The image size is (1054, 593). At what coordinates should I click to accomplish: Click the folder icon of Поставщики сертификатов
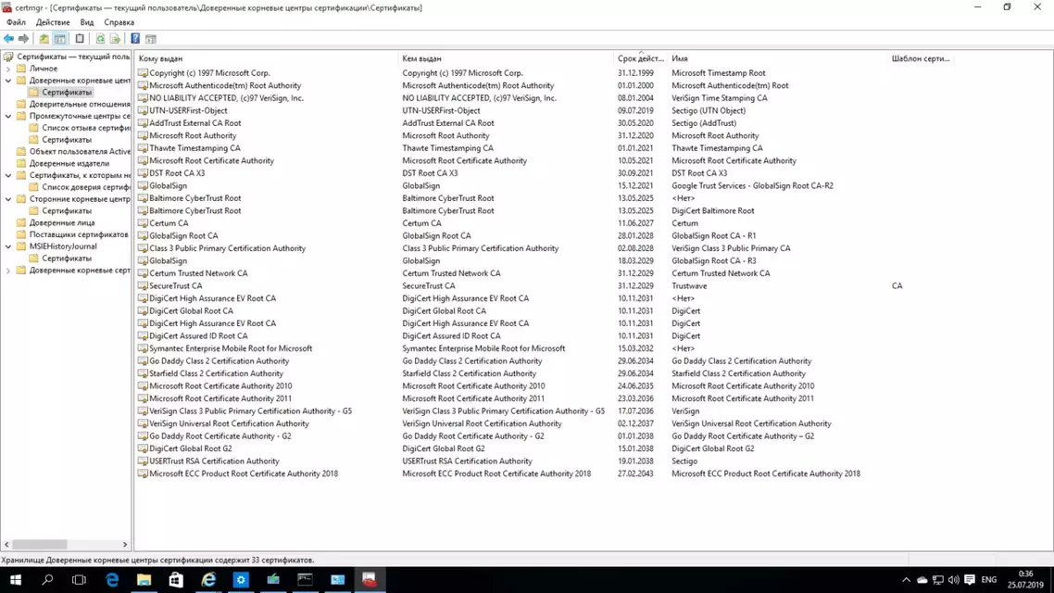(x=21, y=234)
